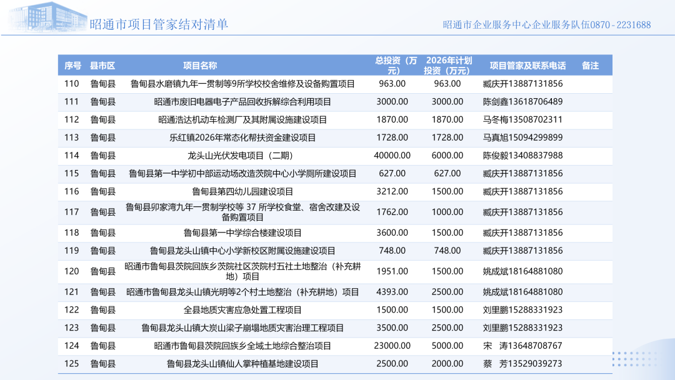675x380 pixels.
Task: Click contact 宋涛13648708767
Action: pos(522,346)
